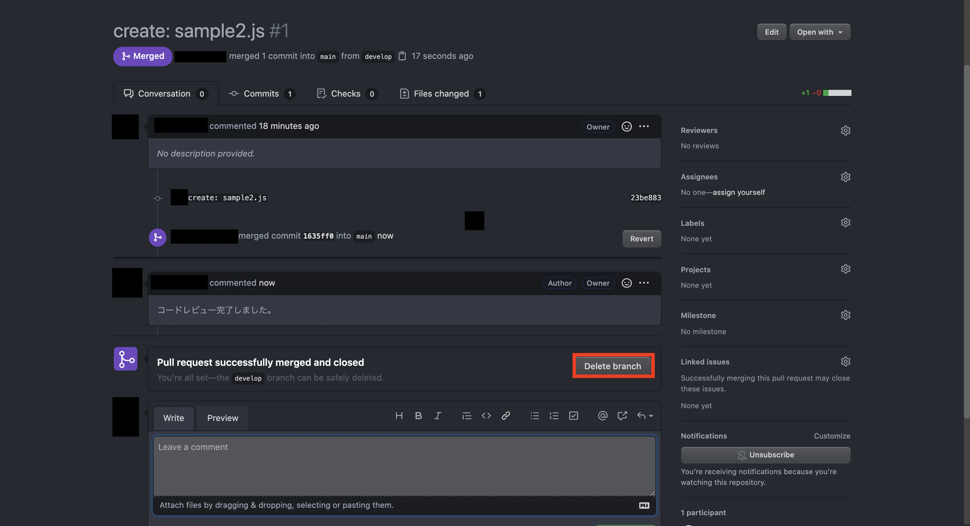Screen dimensions: 970x526
Task: Apply italic formatting in comment toolbar
Action: pos(437,415)
